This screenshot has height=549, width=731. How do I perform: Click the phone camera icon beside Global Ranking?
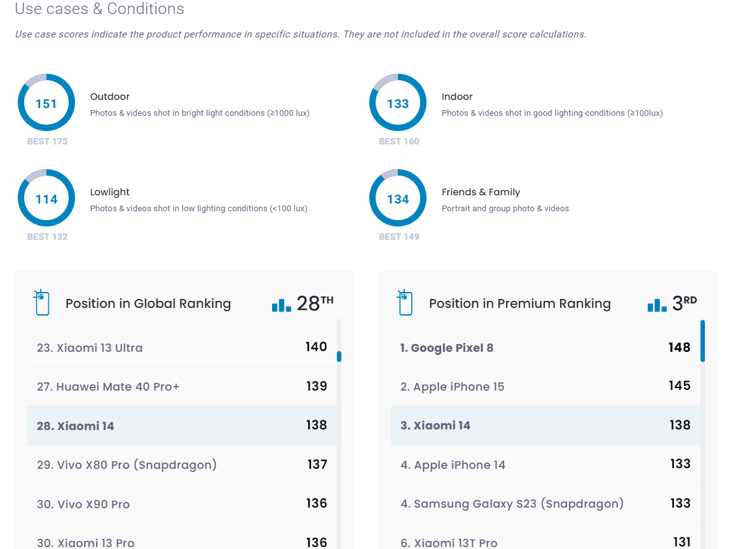(x=41, y=302)
